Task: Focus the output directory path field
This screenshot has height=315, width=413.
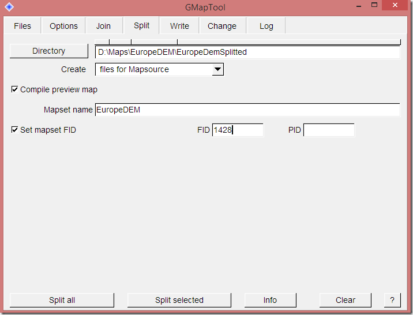Action: tap(247, 52)
